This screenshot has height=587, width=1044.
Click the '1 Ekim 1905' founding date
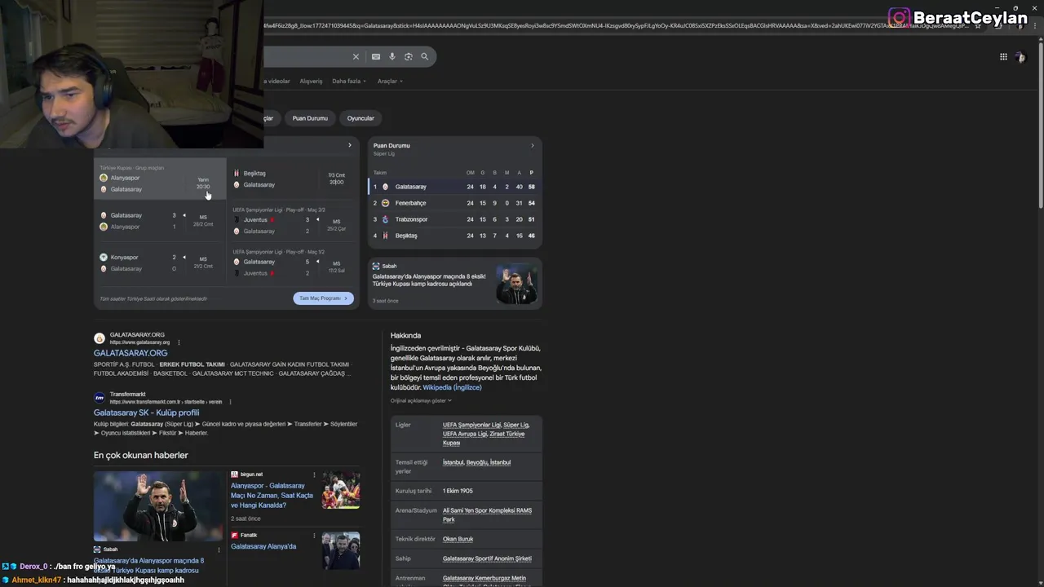[x=458, y=491]
